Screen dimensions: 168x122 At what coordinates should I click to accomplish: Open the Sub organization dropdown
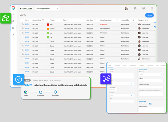(47, 8)
